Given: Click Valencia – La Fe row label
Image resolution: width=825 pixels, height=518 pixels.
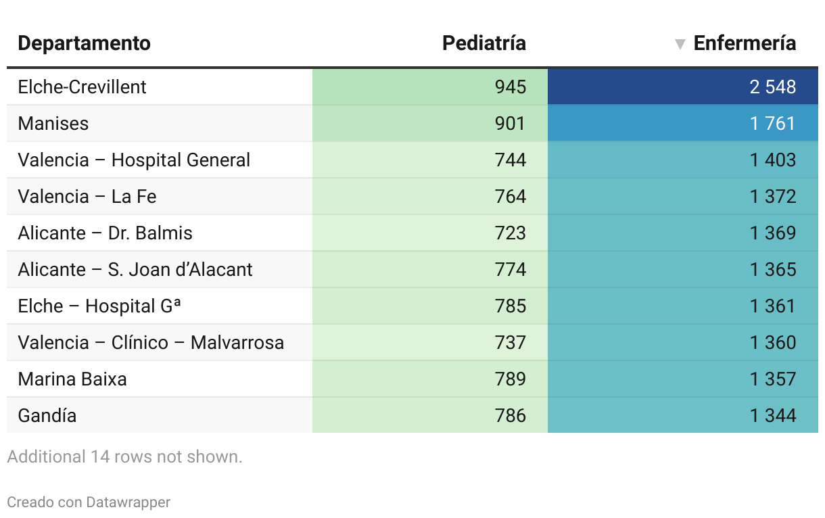Looking at the screenshot, I should point(87,196).
